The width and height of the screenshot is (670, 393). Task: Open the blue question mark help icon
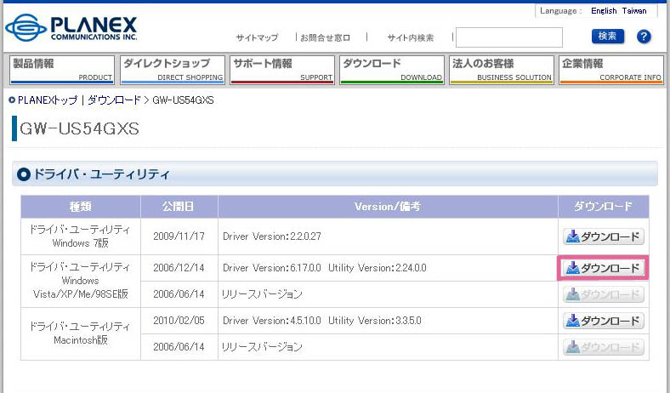click(644, 37)
